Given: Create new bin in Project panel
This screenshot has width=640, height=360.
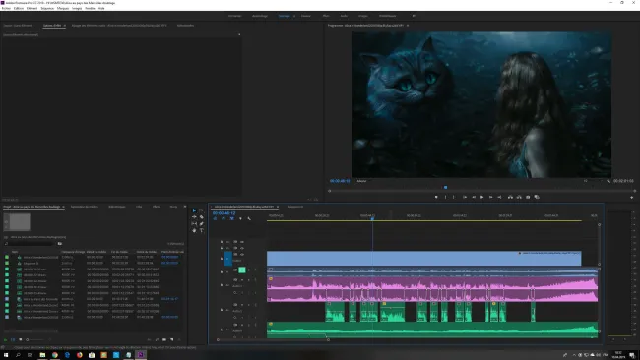Looking at the screenshot, I should pos(164,339).
